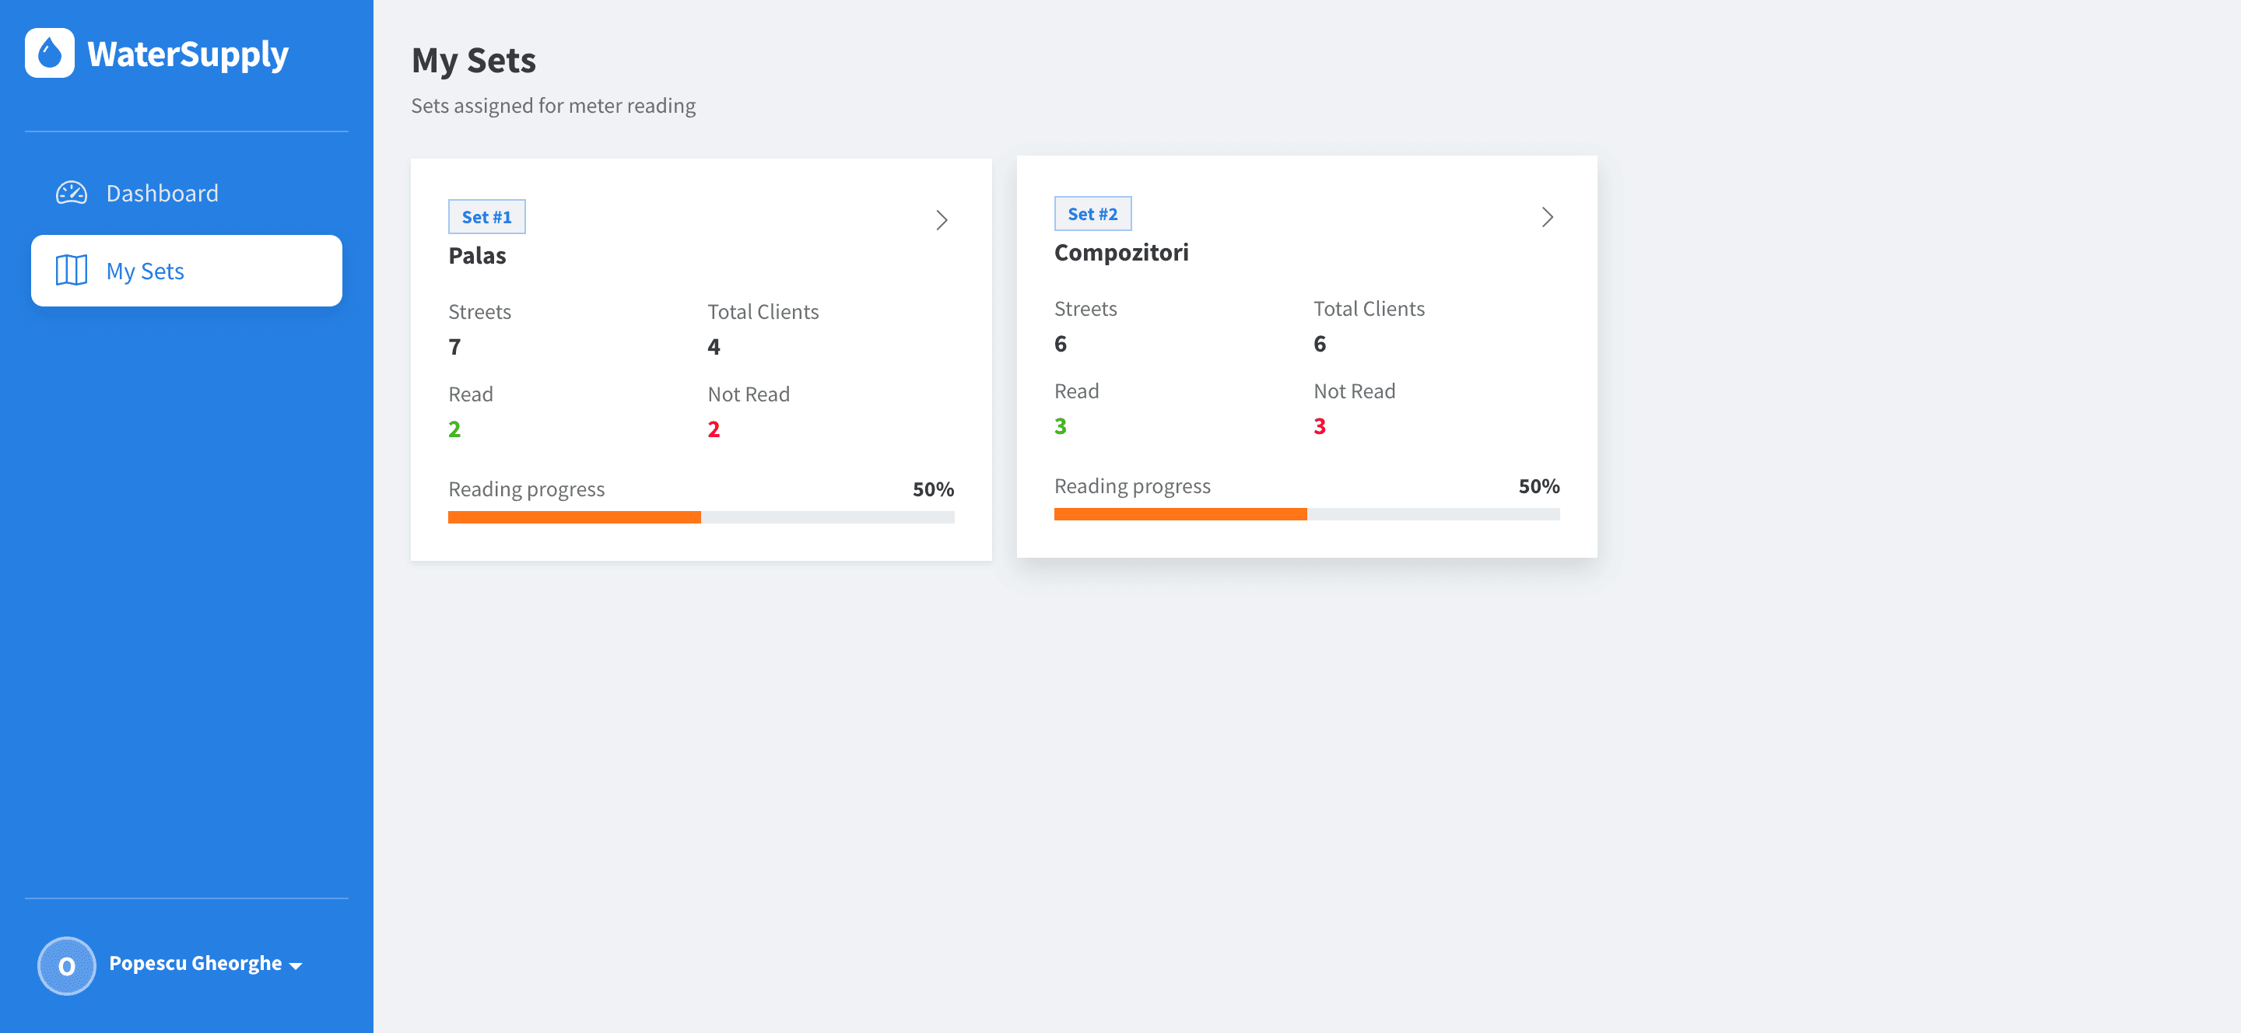The height and width of the screenshot is (1033, 2241).
Task: Click the Palas reading progress bar
Action: (701, 517)
